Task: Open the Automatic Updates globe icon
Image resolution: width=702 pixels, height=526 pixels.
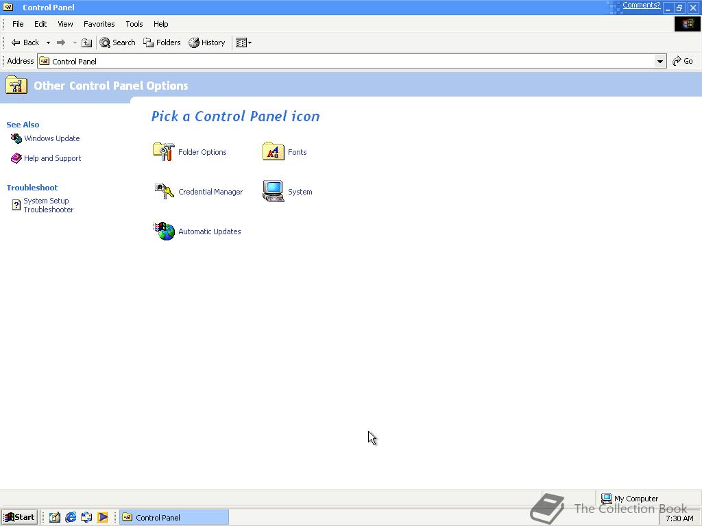Action: 164,231
